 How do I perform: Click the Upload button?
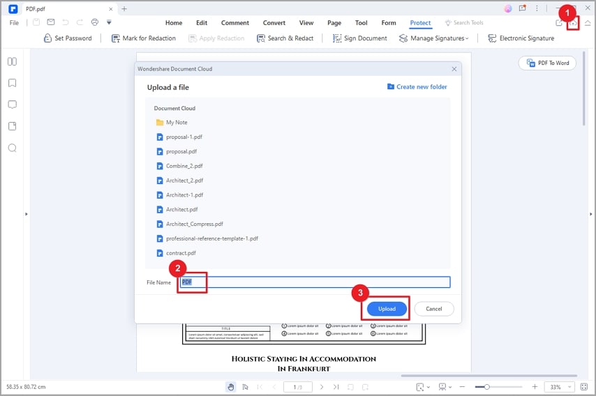coord(387,309)
